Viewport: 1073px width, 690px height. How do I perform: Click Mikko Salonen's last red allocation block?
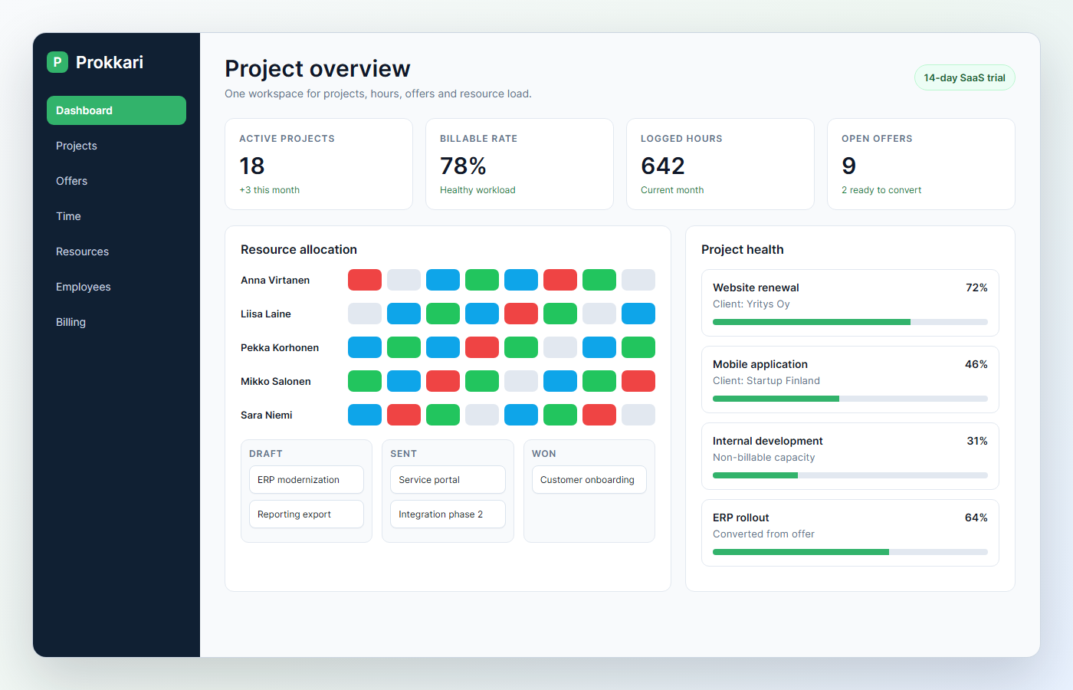point(638,381)
